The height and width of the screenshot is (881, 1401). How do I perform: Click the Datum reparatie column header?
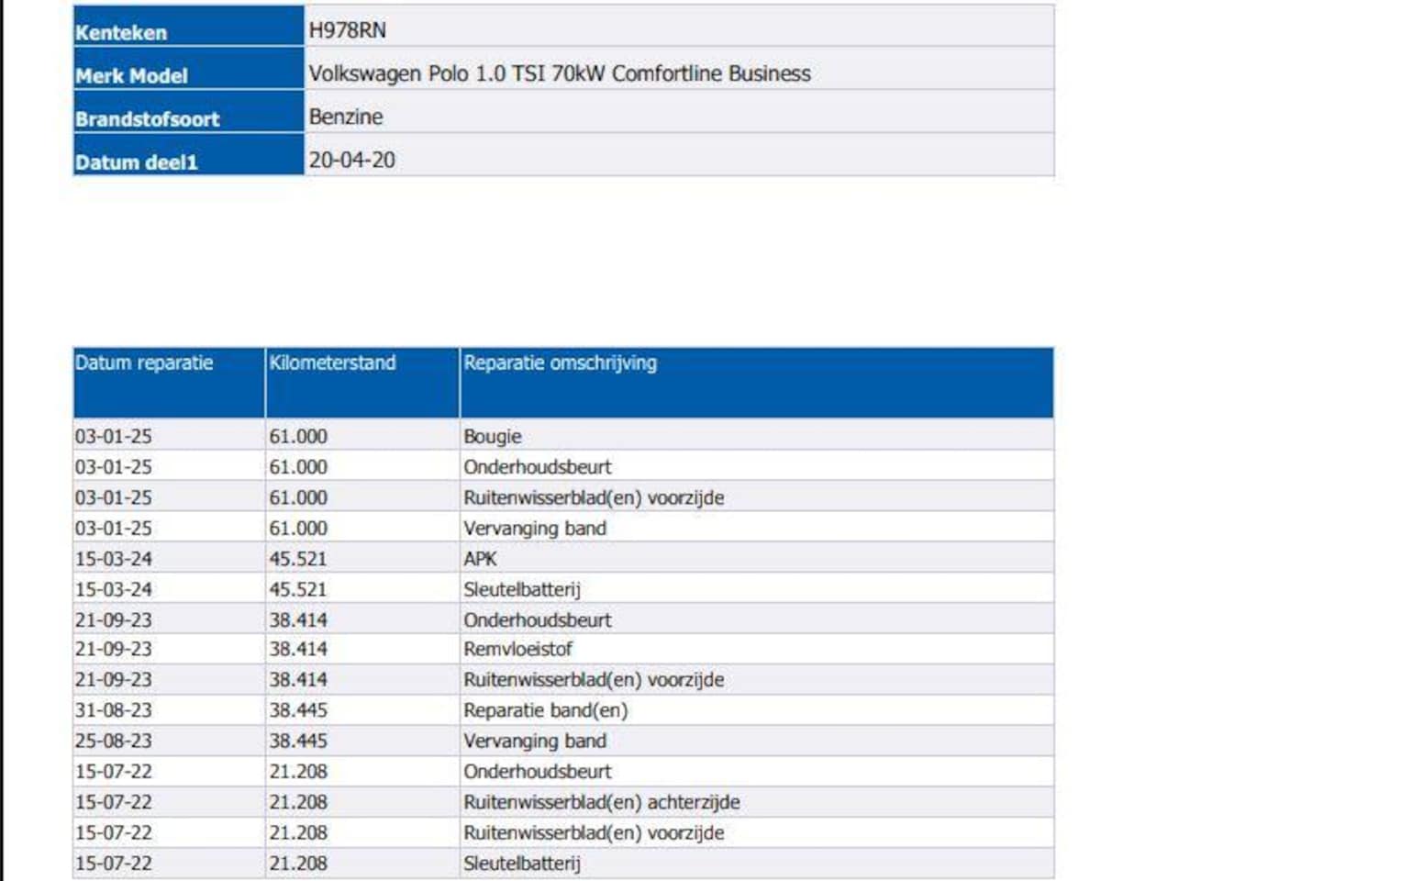144,363
